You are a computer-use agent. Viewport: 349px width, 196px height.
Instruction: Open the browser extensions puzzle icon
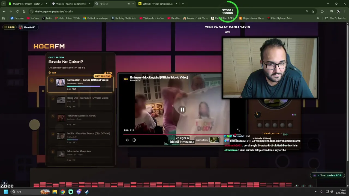pyautogui.click(x=322, y=11)
